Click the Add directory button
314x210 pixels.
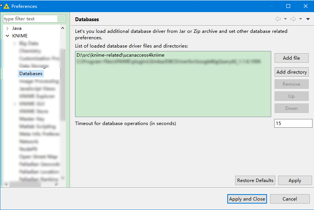(291, 72)
